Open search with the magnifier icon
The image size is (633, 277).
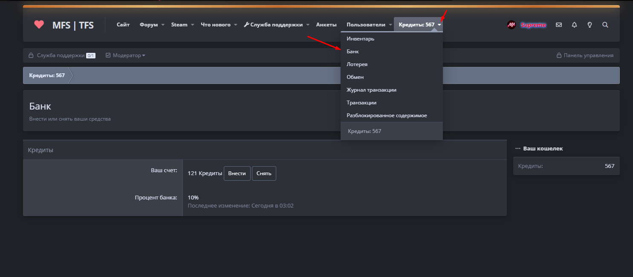[605, 25]
